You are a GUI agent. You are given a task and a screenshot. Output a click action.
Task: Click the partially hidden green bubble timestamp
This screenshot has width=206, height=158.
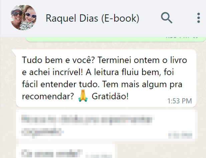click(x=177, y=38)
